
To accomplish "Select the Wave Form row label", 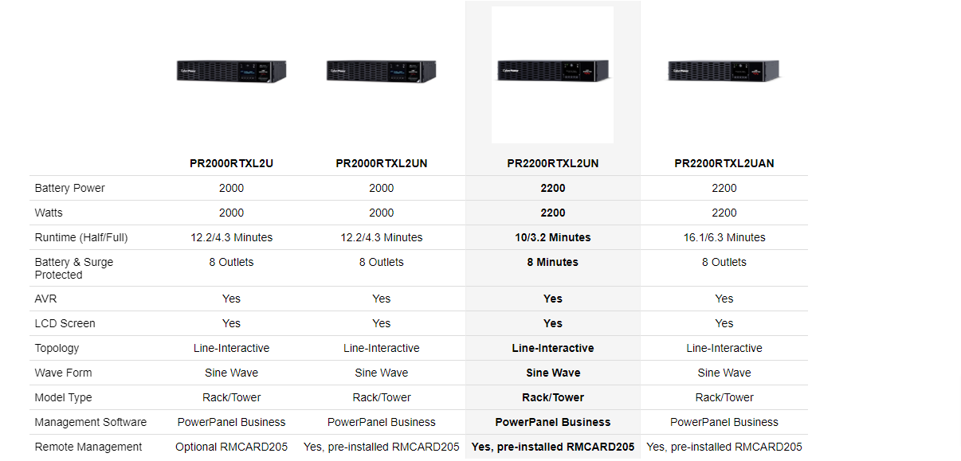I will pyautogui.click(x=64, y=373).
